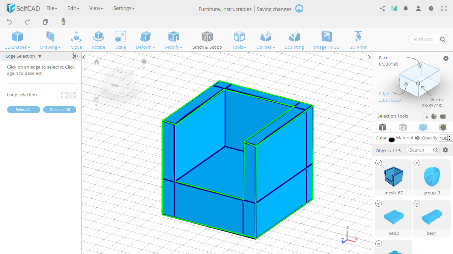Open the Image To 3D tool

click(327, 40)
